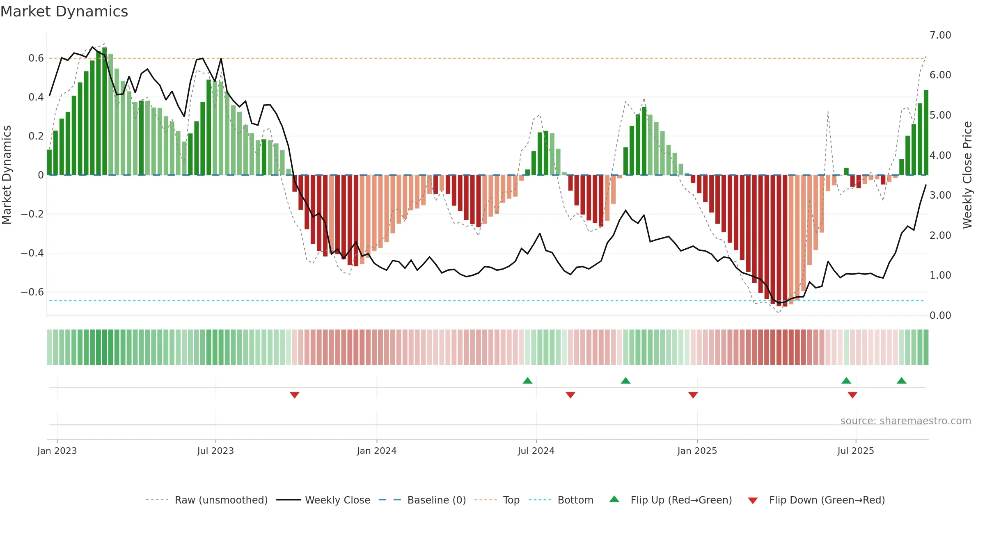The width and height of the screenshot is (985, 554).
Task: Click the 6.00 right axis price label
Action: (940, 75)
